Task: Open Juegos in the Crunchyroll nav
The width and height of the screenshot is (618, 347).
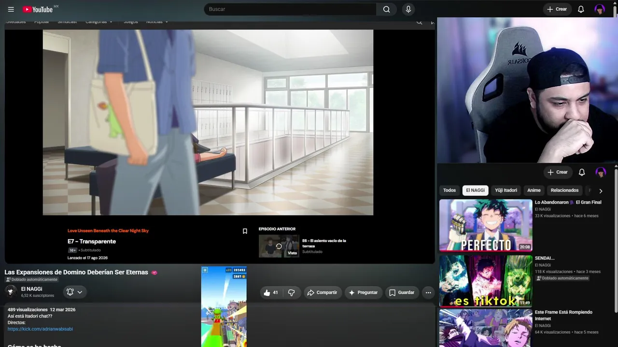Action: coord(131,22)
